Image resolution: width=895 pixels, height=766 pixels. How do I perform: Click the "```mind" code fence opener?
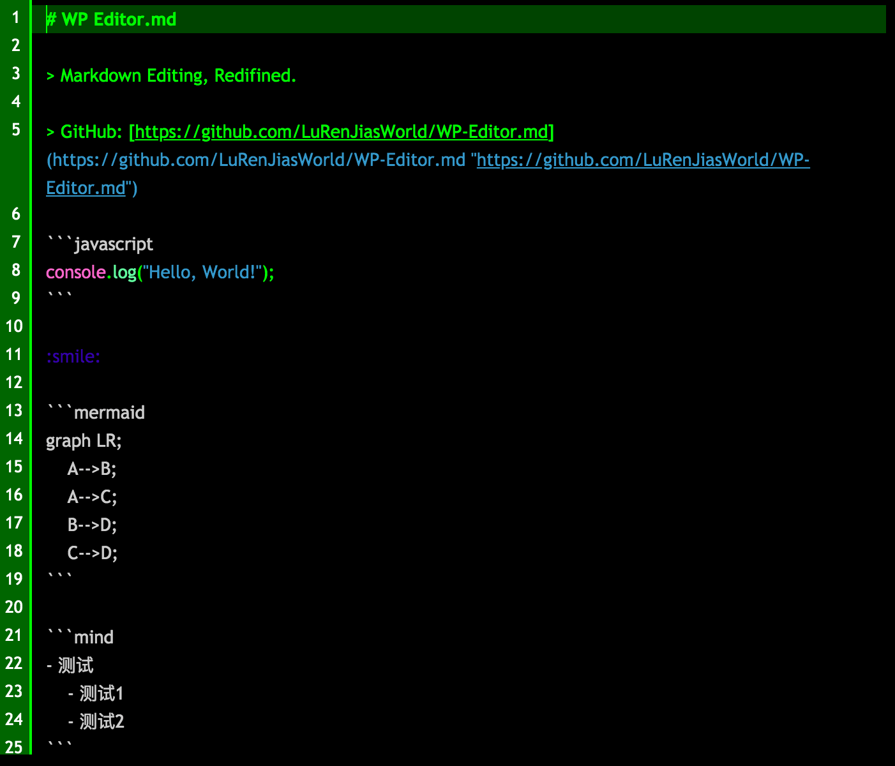[80, 637]
